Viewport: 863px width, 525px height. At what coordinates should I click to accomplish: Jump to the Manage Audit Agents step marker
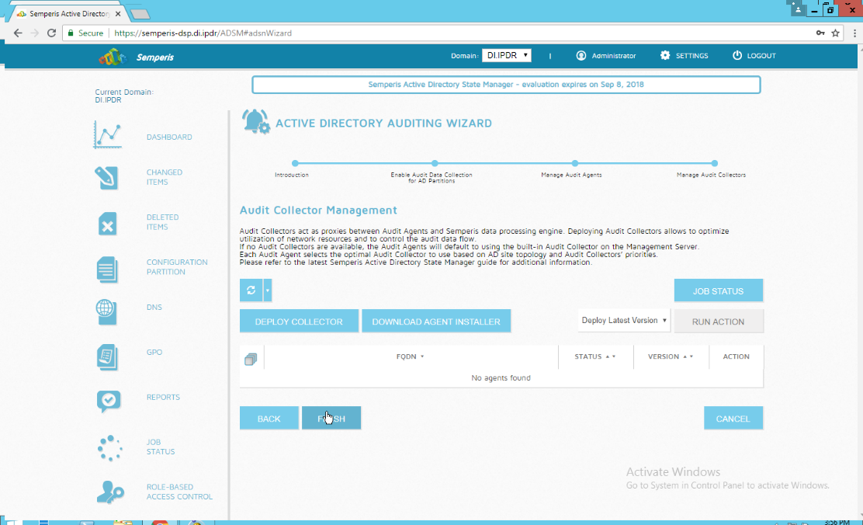pos(574,163)
